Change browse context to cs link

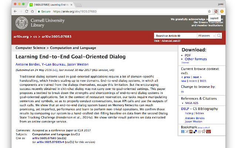pos(182,91)
